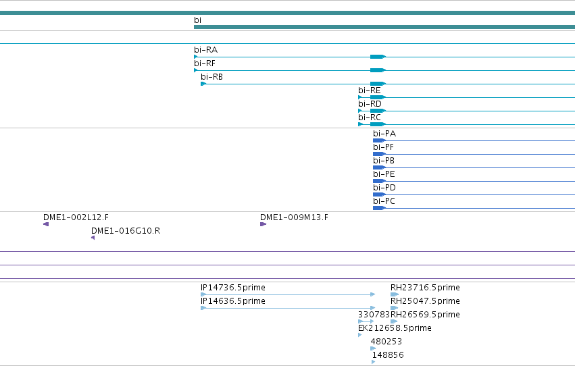The image size is (575, 366).
Task: Click the DME1-002L12.F marker arrow
Action: click(46, 224)
